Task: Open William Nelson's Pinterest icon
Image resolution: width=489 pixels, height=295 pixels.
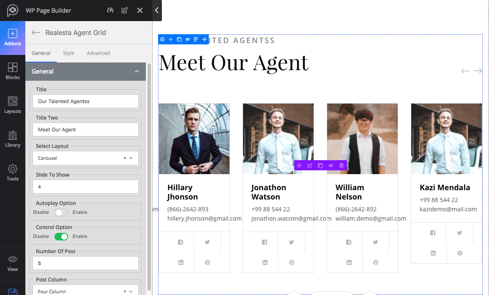Action: pos(376,262)
